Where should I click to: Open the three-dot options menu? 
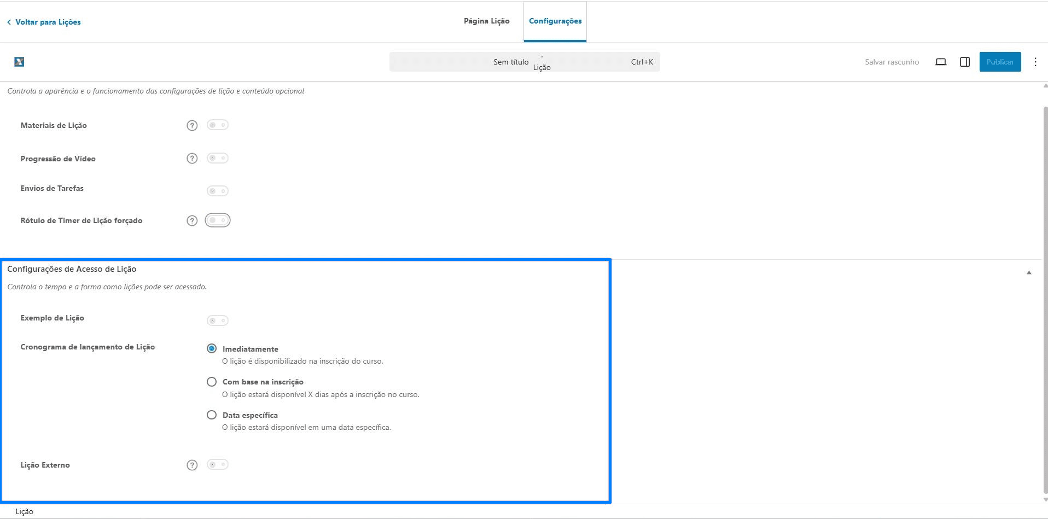(1035, 62)
